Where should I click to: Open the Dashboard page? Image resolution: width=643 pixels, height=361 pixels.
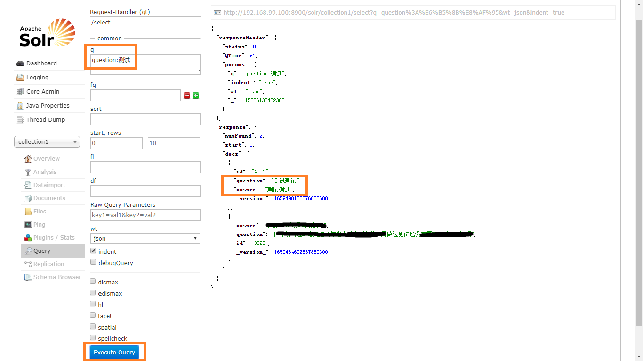coord(41,63)
